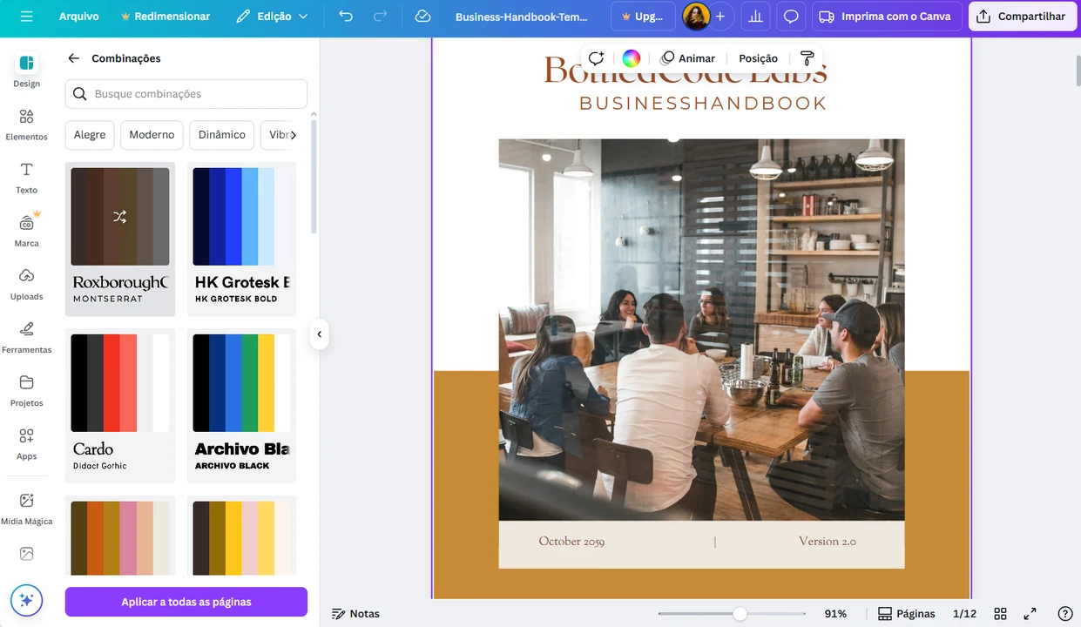The width and height of the screenshot is (1081, 627).
Task: Open the Marca sidebar tab
Action: click(26, 231)
